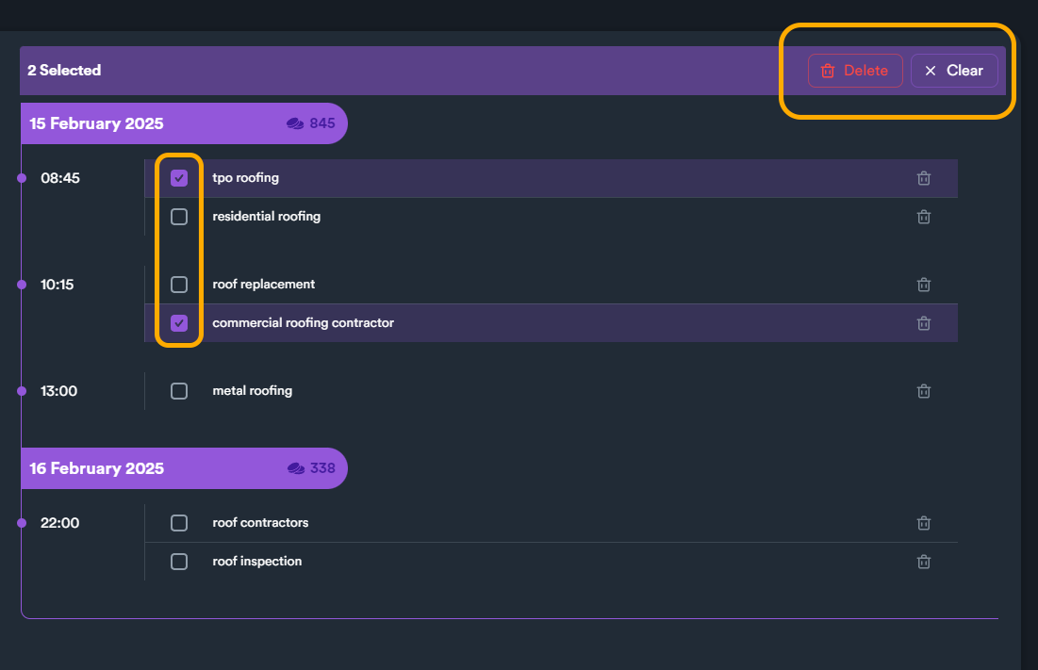This screenshot has height=670, width=1038.
Task: Remove roof inspection via trash icon
Action: [924, 562]
